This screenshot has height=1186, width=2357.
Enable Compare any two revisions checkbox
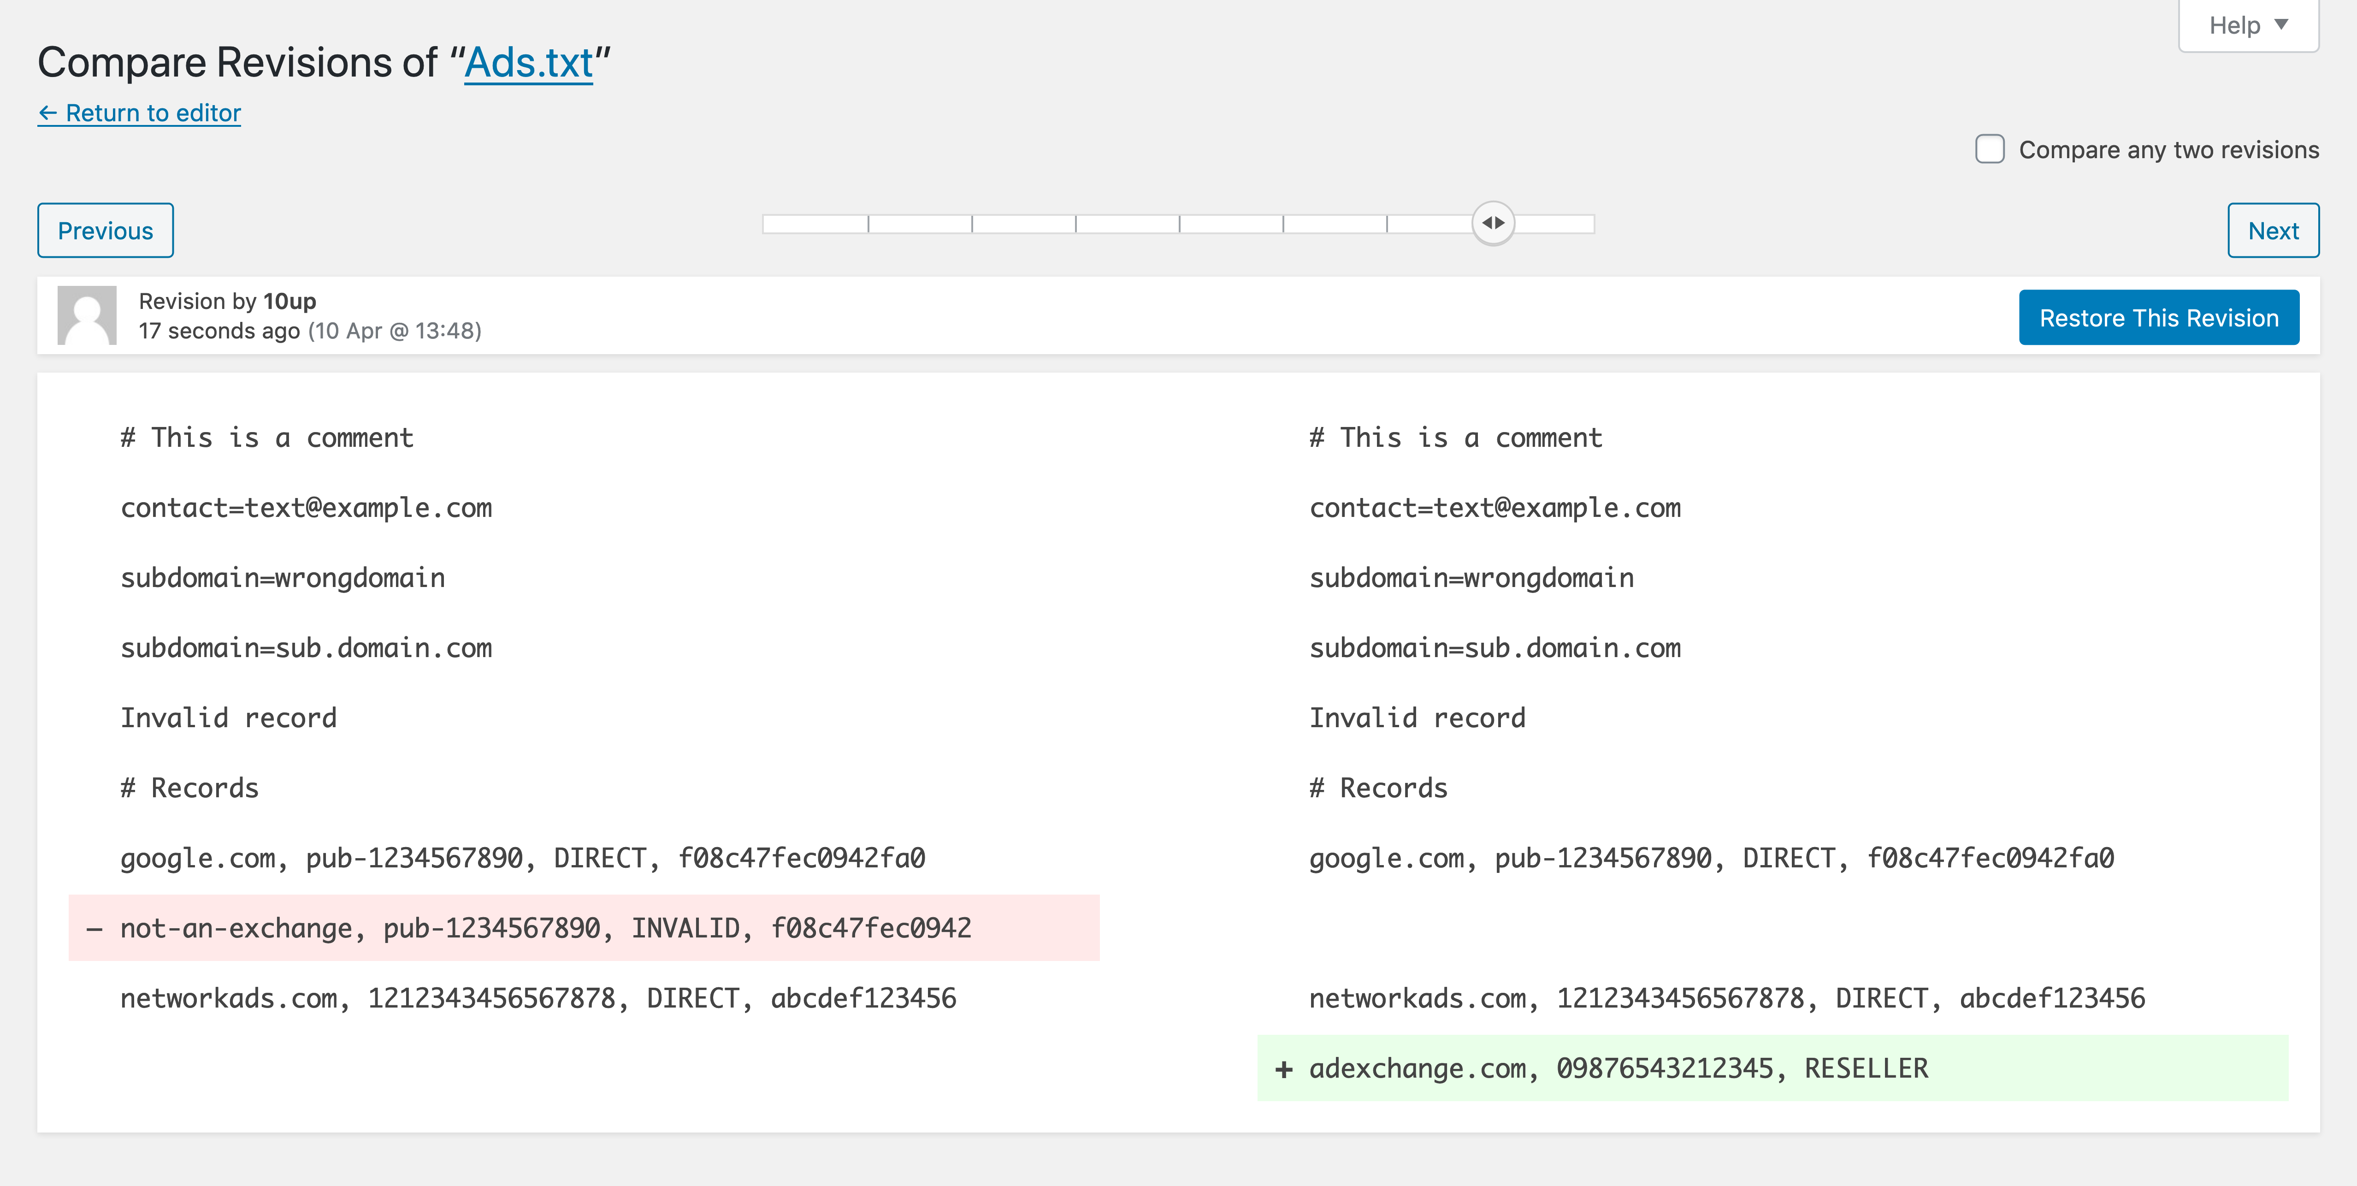tap(1989, 149)
